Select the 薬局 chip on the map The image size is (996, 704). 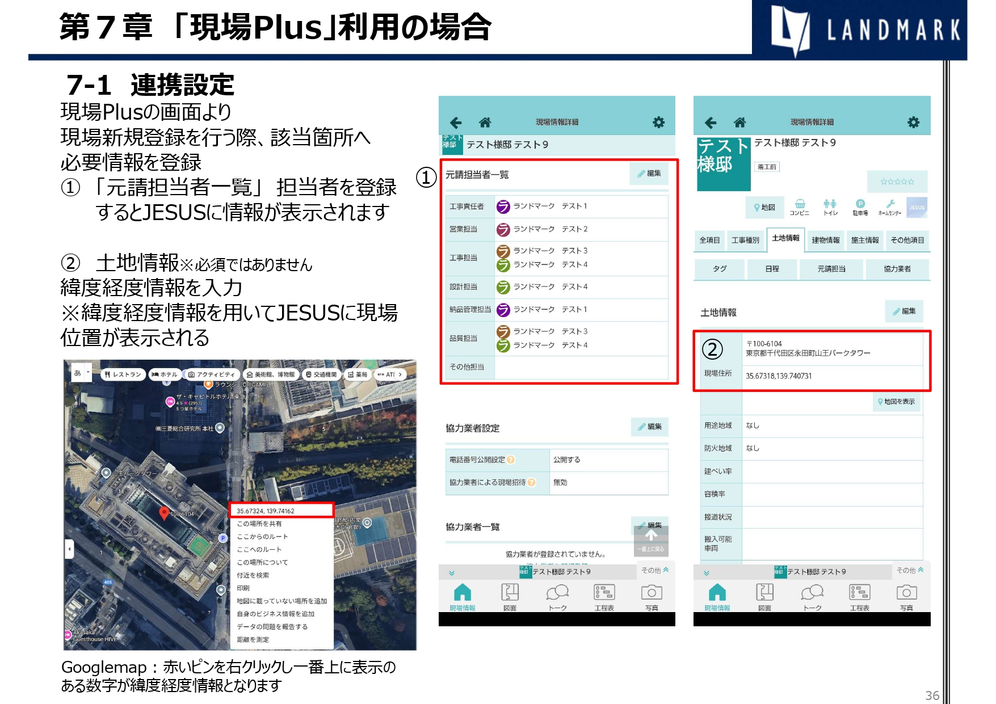358,374
